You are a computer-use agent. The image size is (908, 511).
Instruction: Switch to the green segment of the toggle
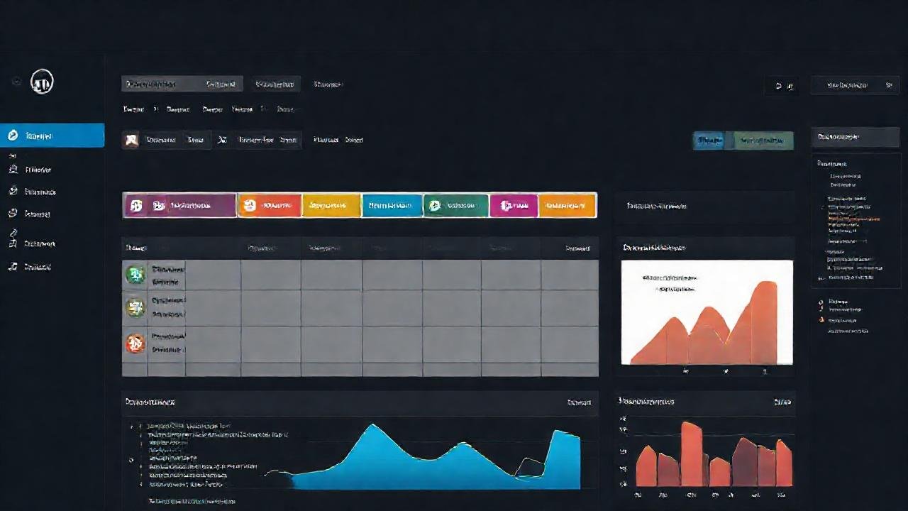(x=763, y=141)
